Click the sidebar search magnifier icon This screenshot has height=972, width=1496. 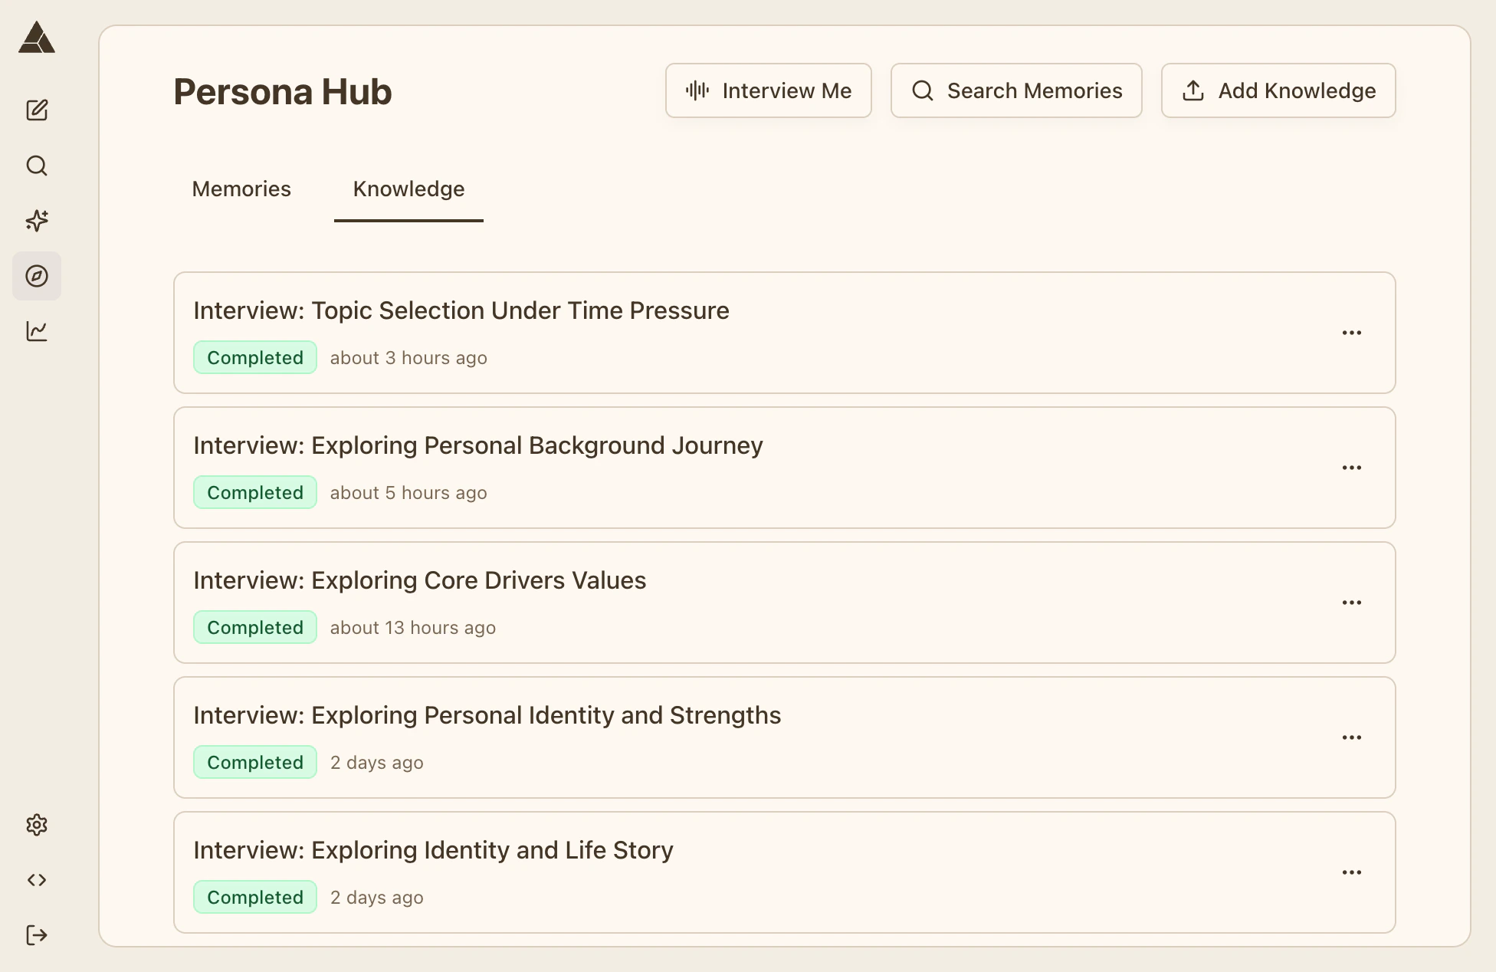37,166
